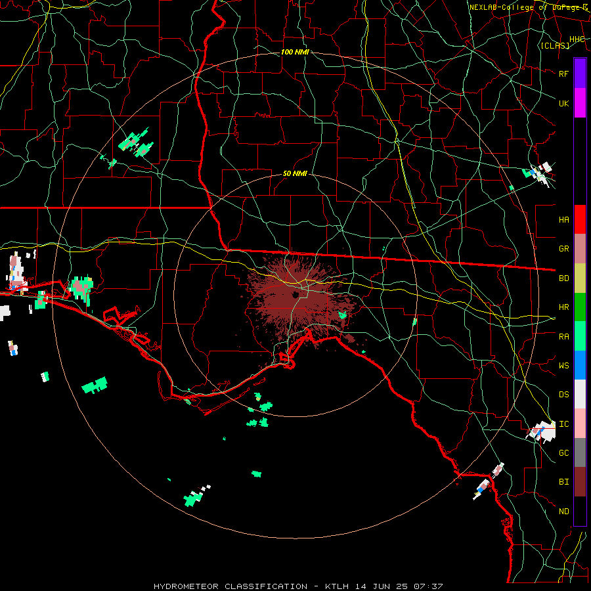Click the WS legend label

pos(564,366)
